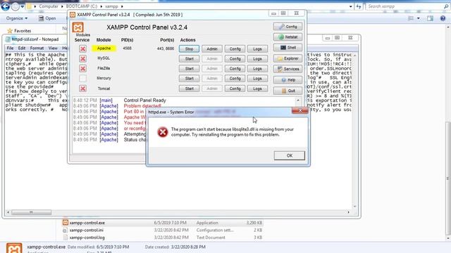Screen dimensions: 451x253
Task: Open XAMPP Help
Action: pos(288,79)
